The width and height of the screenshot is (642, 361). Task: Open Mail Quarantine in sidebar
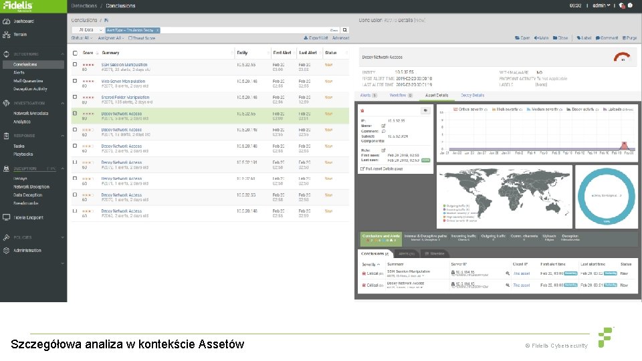(x=28, y=81)
